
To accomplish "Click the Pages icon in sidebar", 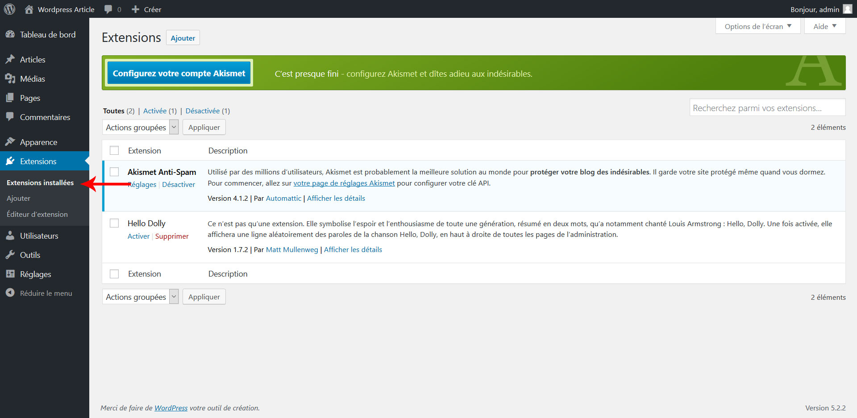I will click(x=10, y=98).
